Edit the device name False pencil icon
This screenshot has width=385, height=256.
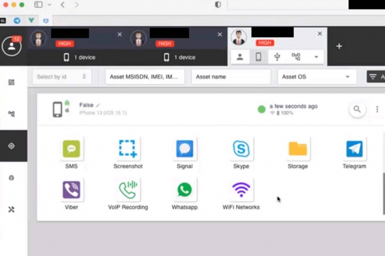click(98, 105)
